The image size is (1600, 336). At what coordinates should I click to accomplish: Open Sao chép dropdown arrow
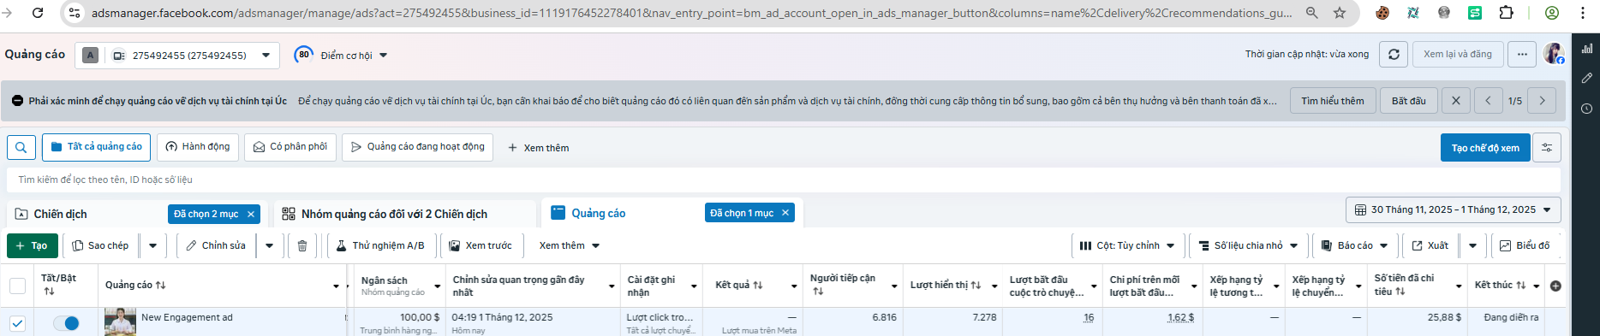(x=152, y=245)
